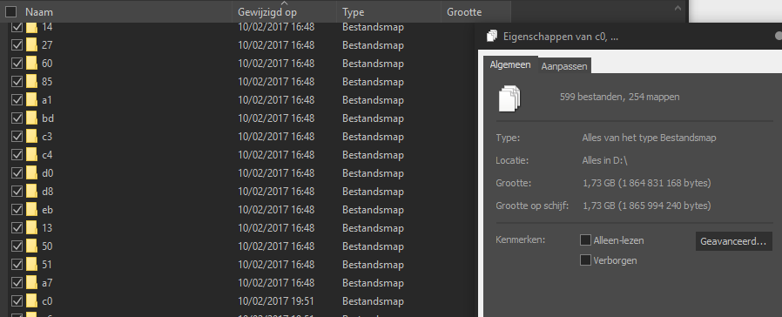
Task: Open the Geavanceerd... button
Action: click(733, 241)
